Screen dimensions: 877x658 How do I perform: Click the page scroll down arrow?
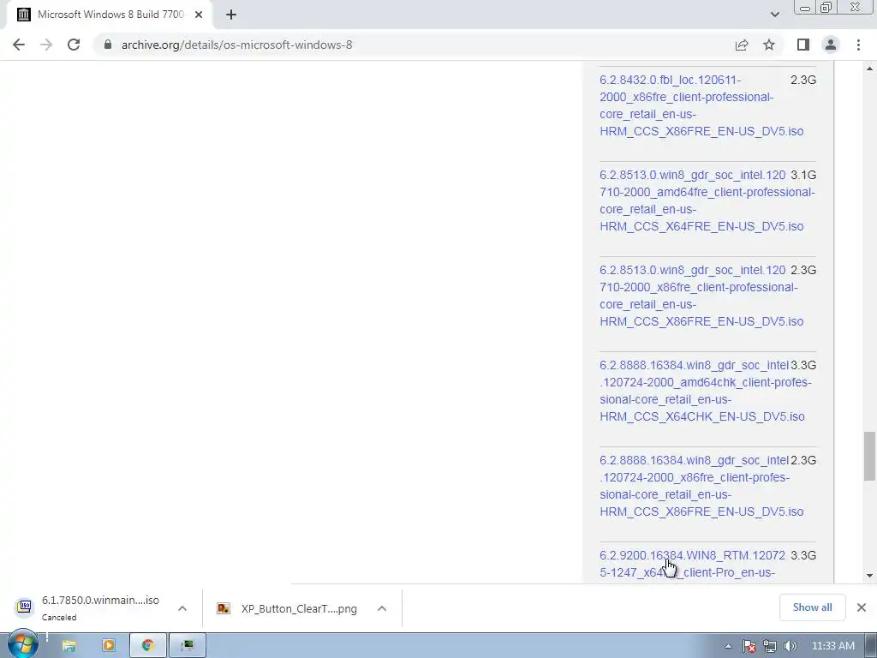pyautogui.click(x=870, y=575)
